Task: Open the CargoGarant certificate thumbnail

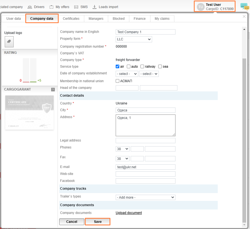Action: [x=29, y=112]
